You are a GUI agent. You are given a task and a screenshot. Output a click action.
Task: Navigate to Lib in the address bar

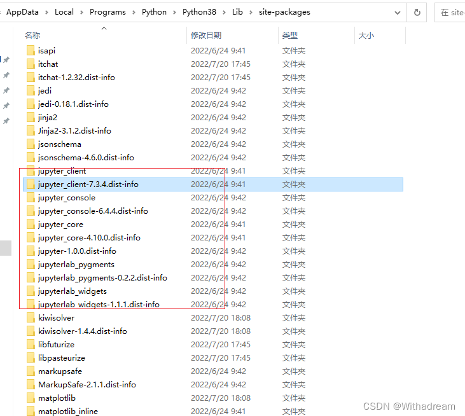[x=237, y=12]
